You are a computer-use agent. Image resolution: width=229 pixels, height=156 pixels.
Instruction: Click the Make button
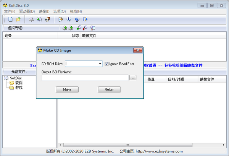67,89
